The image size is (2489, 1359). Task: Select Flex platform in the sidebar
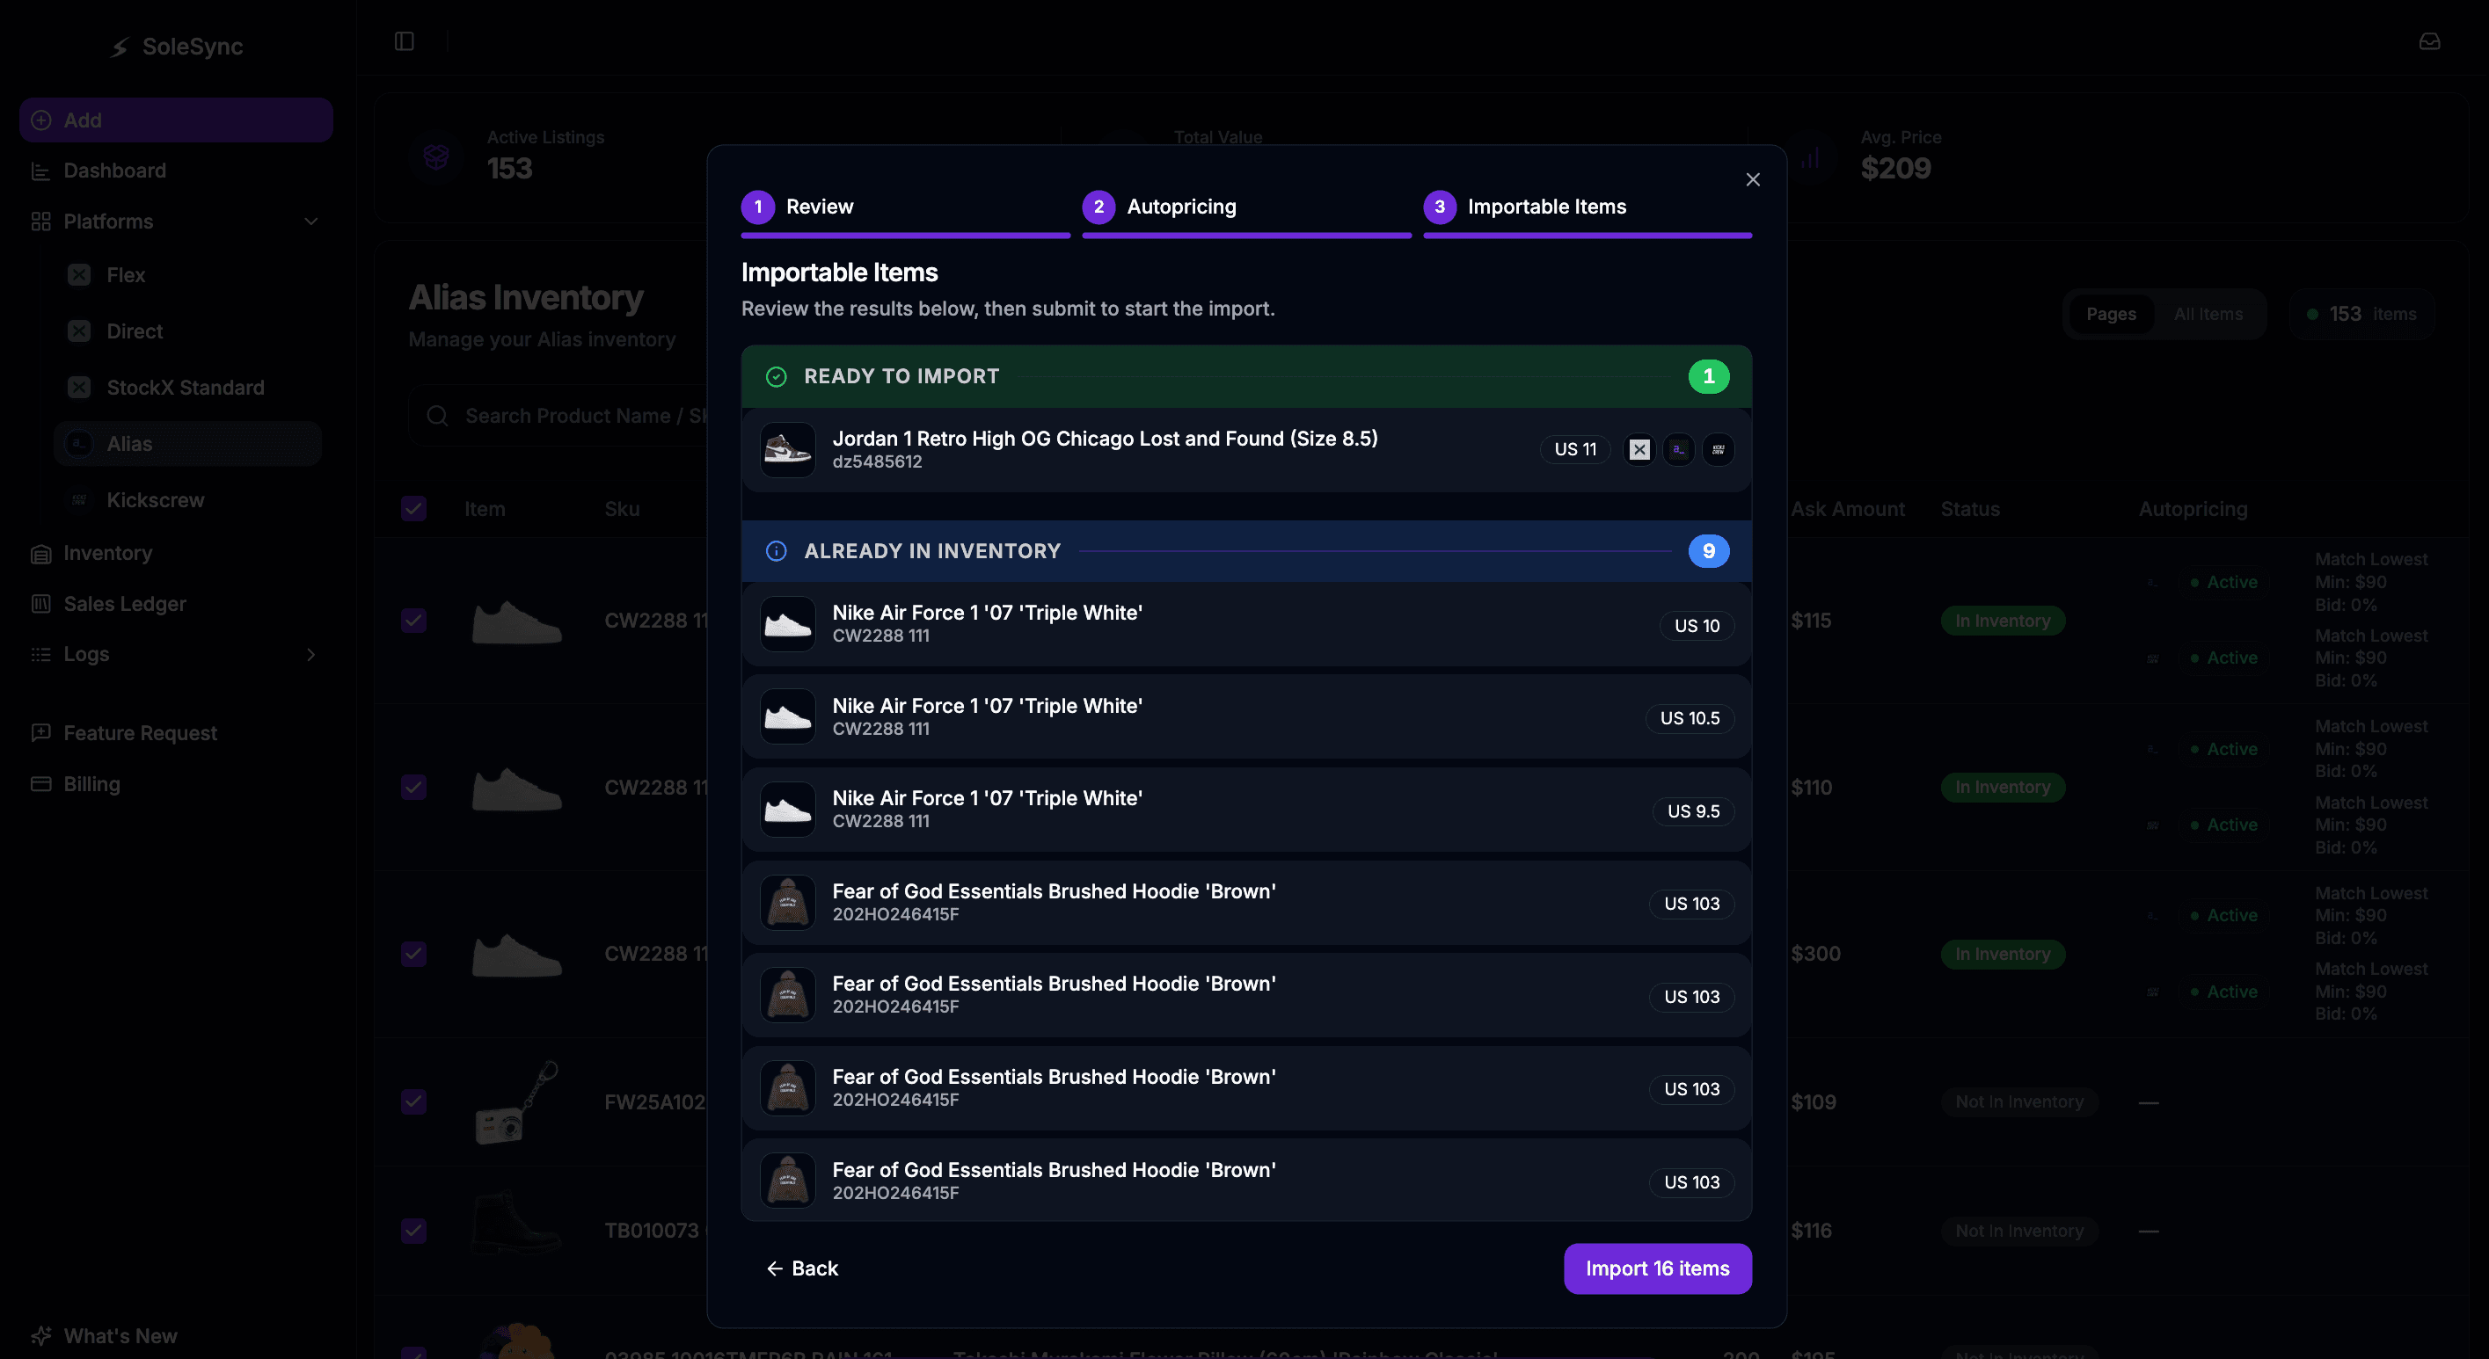coord(187,275)
